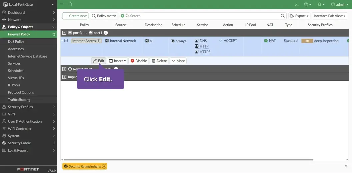Click the green NAT enabled icon

(x=266, y=41)
